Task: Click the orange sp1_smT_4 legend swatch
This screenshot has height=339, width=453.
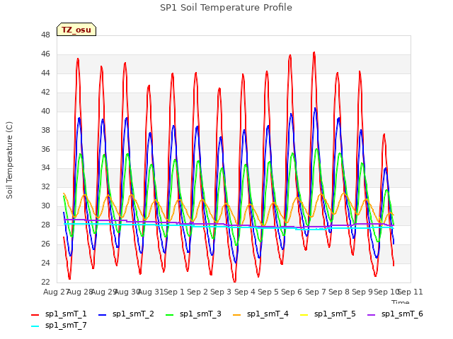Action: [x=236, y=315]
